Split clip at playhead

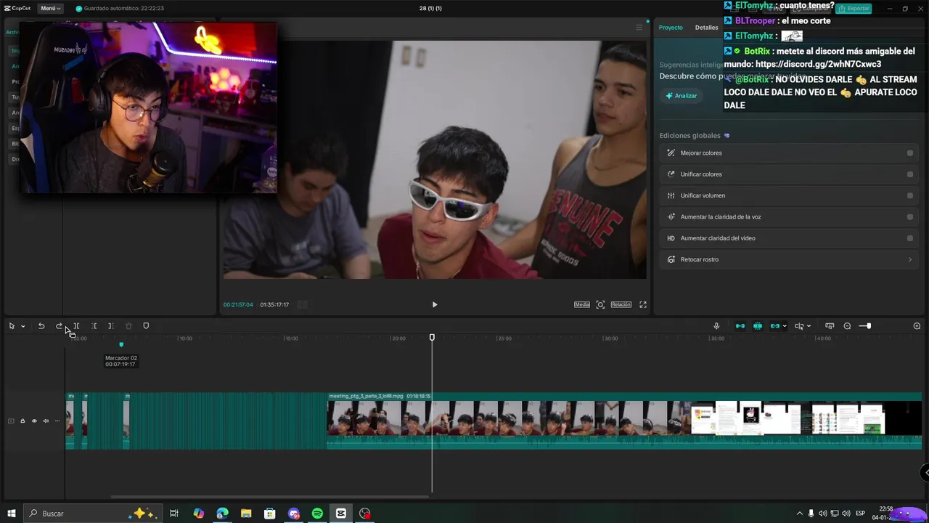click(76, 326)
